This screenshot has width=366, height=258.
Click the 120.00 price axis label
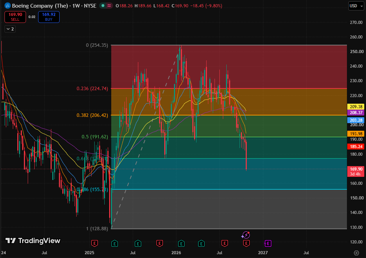pos(356,242)
